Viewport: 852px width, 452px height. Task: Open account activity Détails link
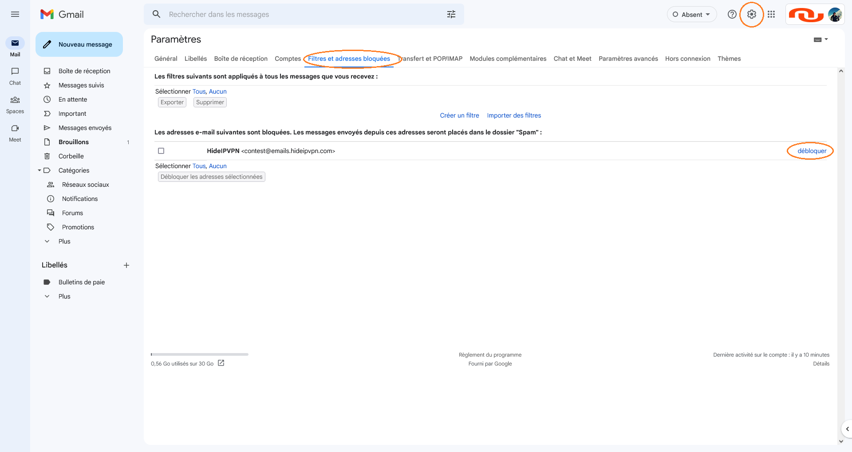[x=821, y=364]
